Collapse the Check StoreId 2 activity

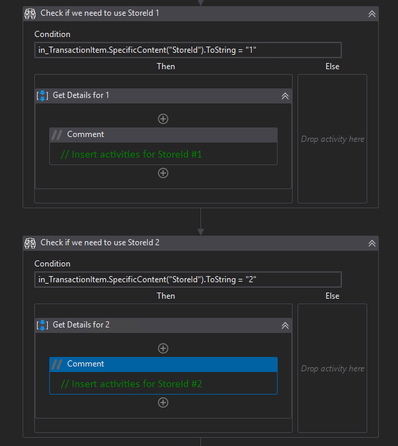coord(372,243)
